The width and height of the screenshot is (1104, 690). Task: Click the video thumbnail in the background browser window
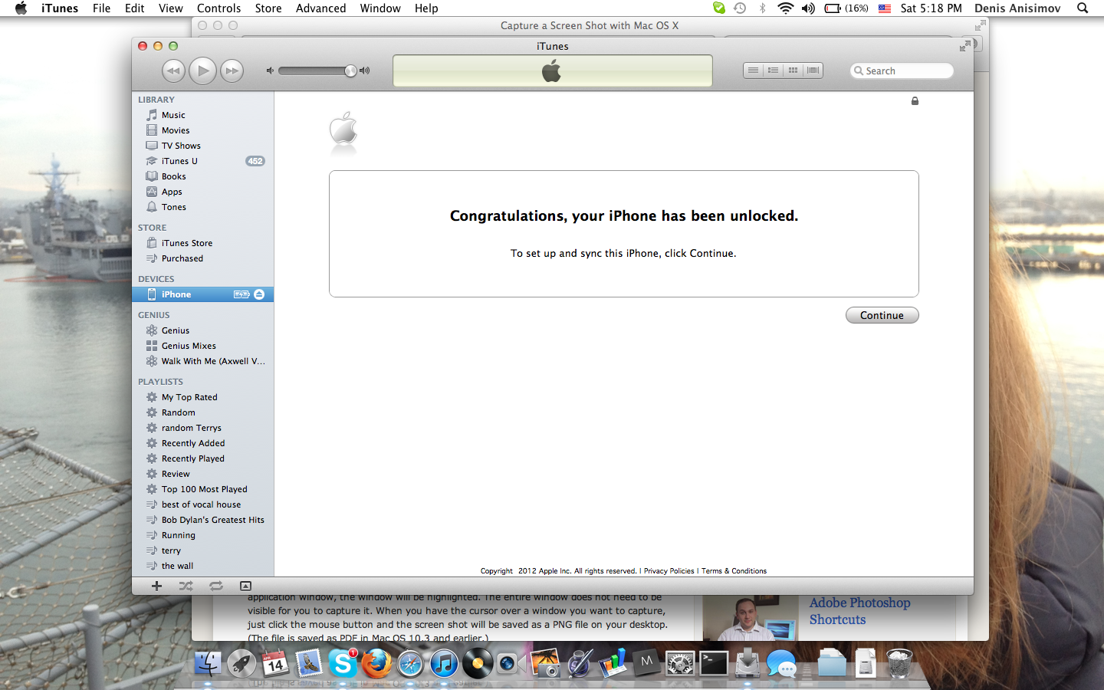(x=750, y=619)
